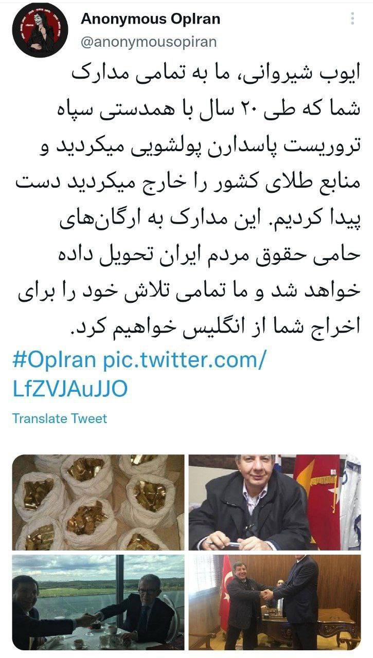
Task: Open photo of man seated beside red flag
Action: 274,502
